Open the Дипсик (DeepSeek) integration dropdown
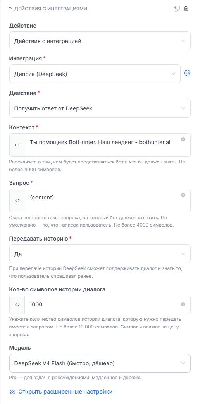This screenshot has width=198, height=404. (x=95, y=74)
